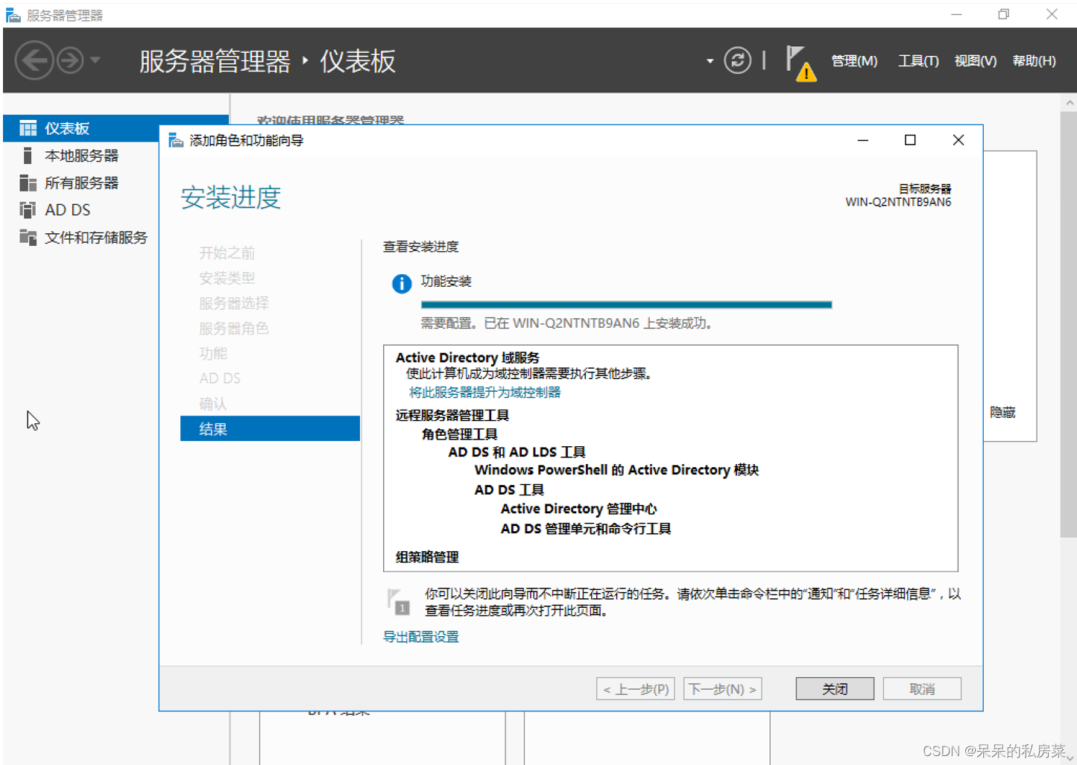This screenshot has width=1077, height=765.
Task: Select 所有服务器 in the sidebar
Action: (81, 182)
